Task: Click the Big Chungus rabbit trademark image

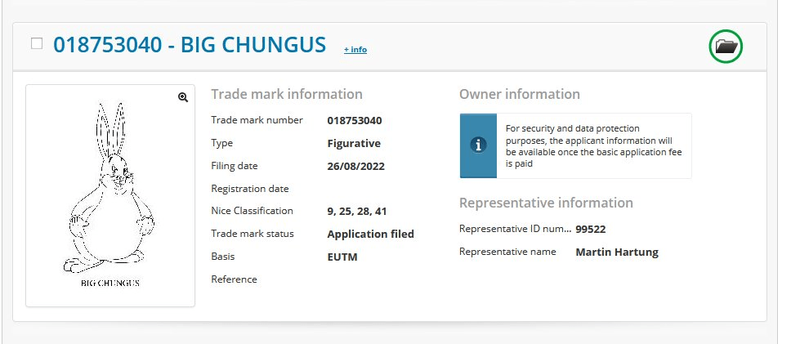Action: coord(110,194)
